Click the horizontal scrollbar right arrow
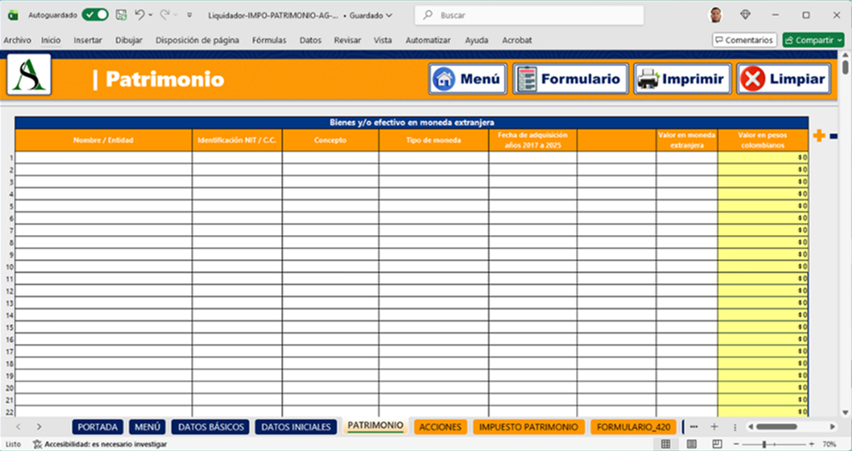This screenshot has height=451, width=852. point(833,426)
